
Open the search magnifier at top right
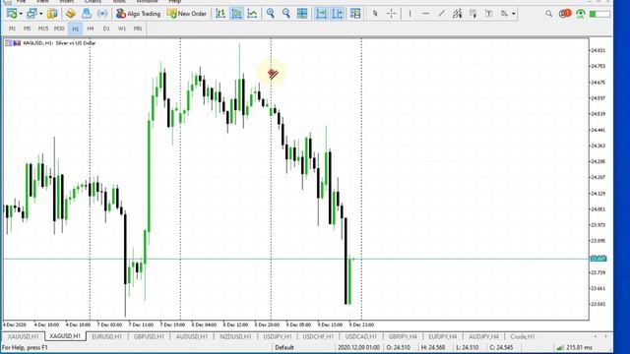[549, 14]
